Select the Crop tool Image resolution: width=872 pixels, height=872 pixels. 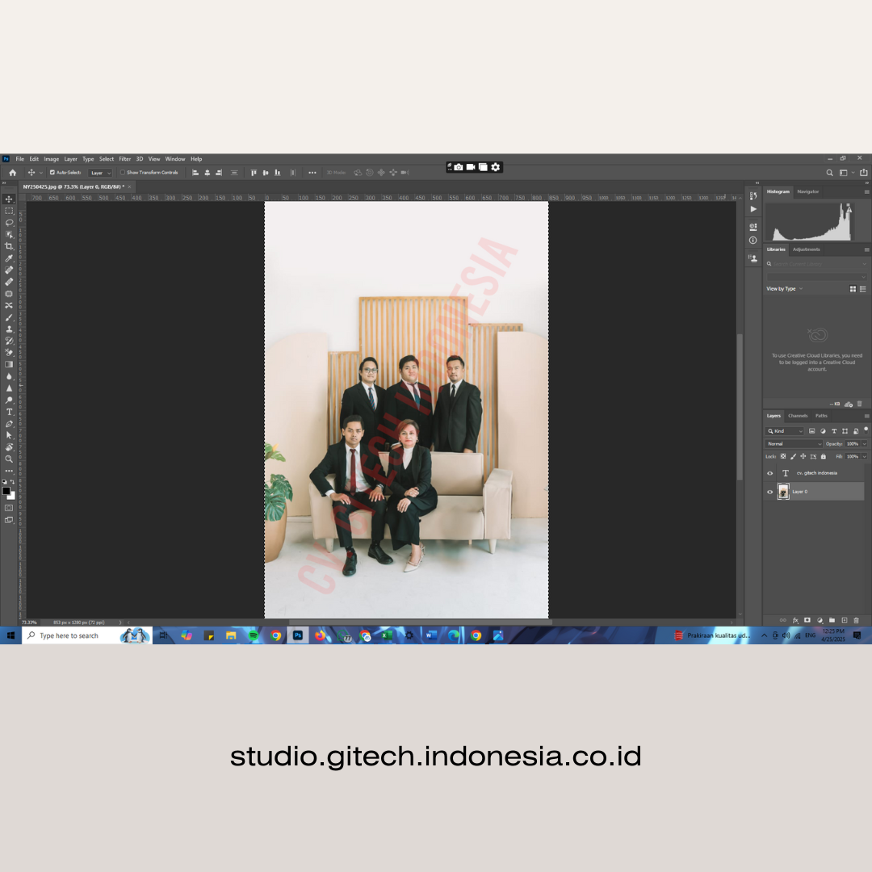coord(9,246)
